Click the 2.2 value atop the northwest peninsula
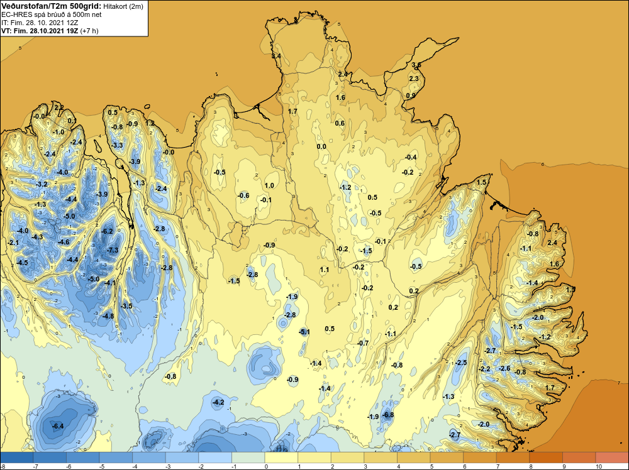This screenshot has height=470, width=629. [58, 107]
